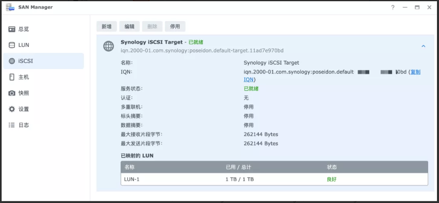Viewport: 439px width, 203px height.
Task: Open the 总览 menu item
Action: (44, 29)
